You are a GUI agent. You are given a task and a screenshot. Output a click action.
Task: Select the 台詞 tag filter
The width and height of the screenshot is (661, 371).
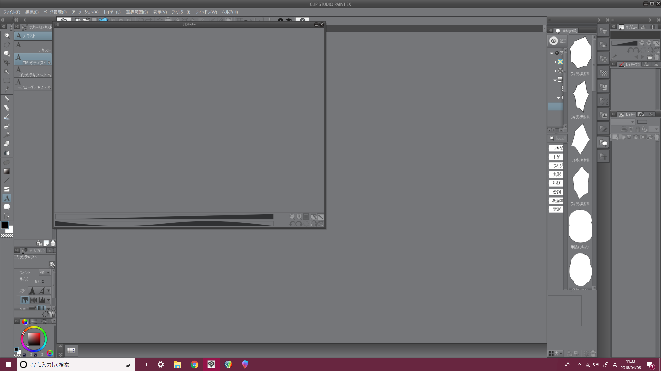pos(556,192)
